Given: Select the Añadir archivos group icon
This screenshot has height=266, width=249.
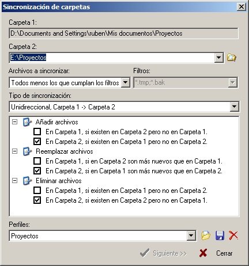Looking at the screenshot, I should click(x=27, y=122).
